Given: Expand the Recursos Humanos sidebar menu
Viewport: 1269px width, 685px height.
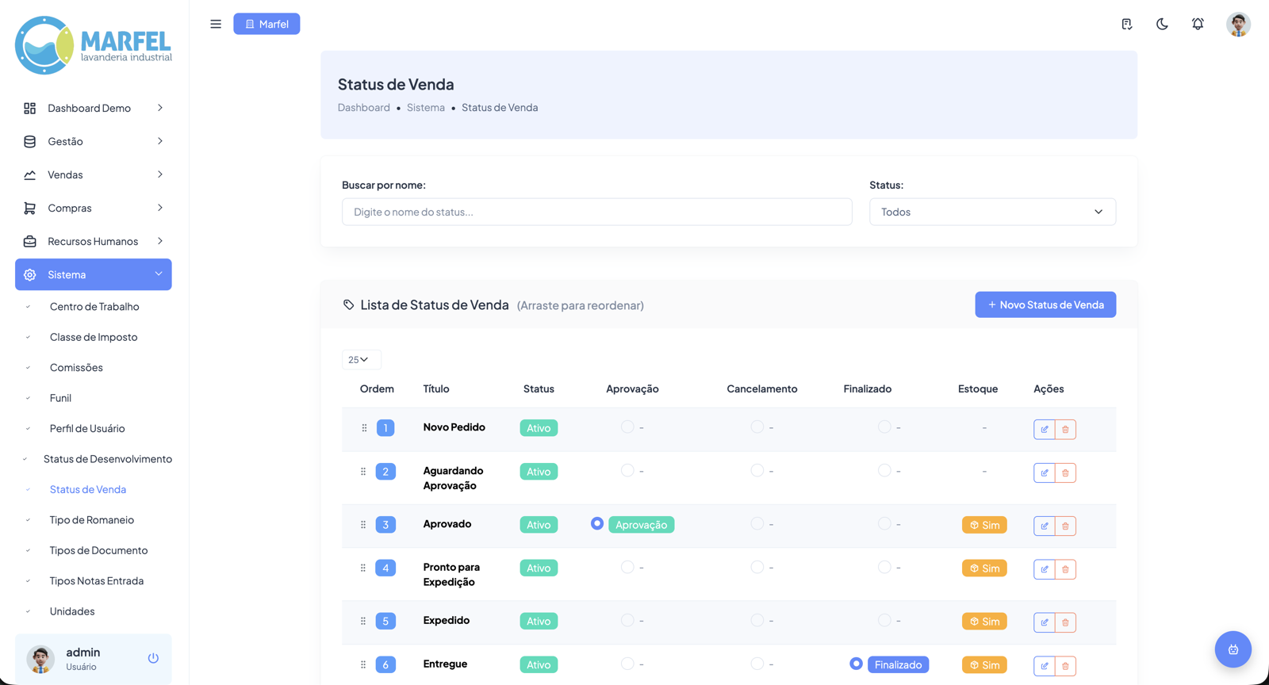Looking at the screenshot, I should 94,241.
